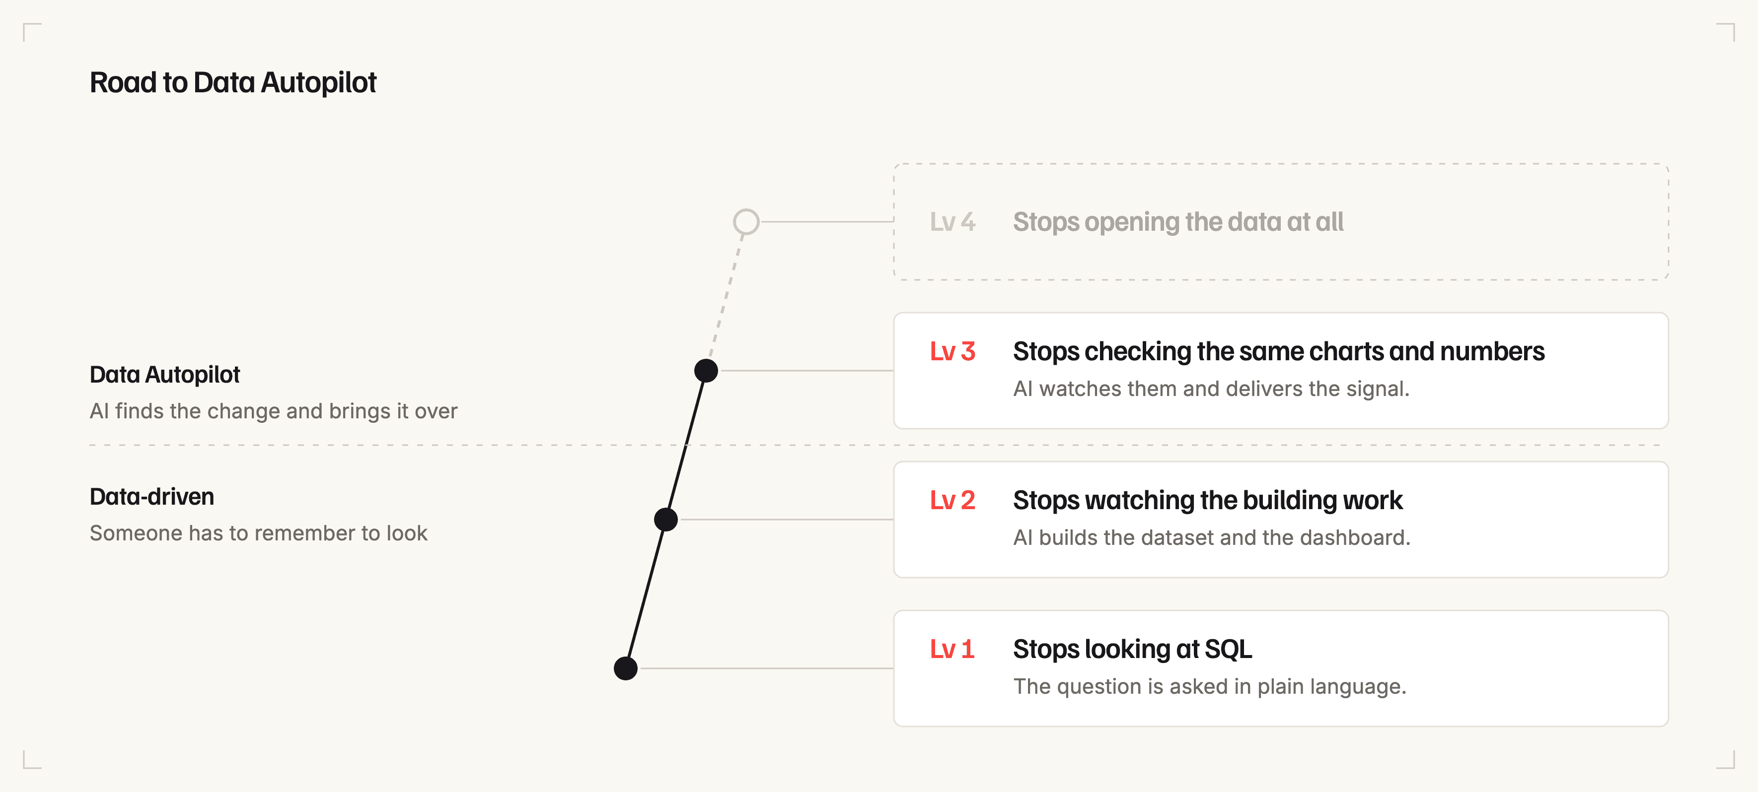
Task: Click 'The question is asked in plain language.'
Action: pos(1209,686)
